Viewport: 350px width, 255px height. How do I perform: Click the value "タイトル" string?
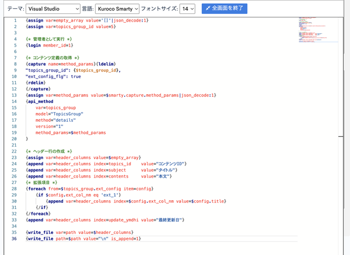point(166,170)
